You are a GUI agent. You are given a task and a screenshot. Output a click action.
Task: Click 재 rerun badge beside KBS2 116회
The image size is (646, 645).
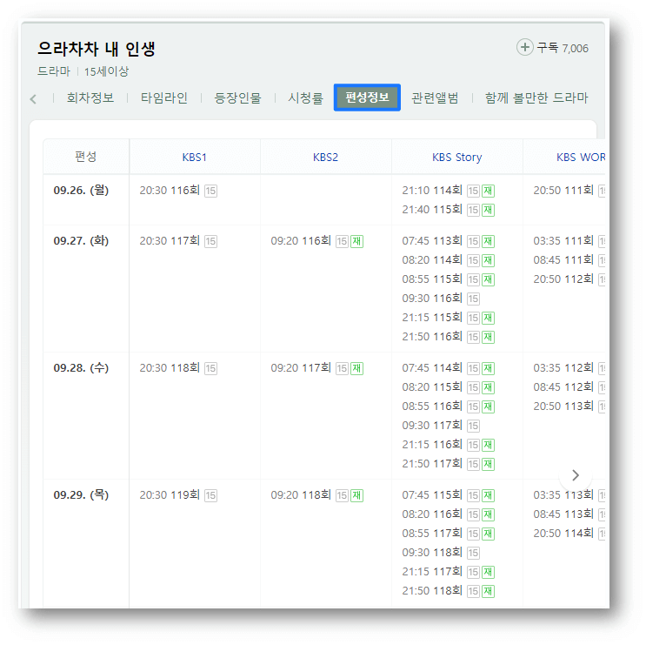tap(356, 241)
